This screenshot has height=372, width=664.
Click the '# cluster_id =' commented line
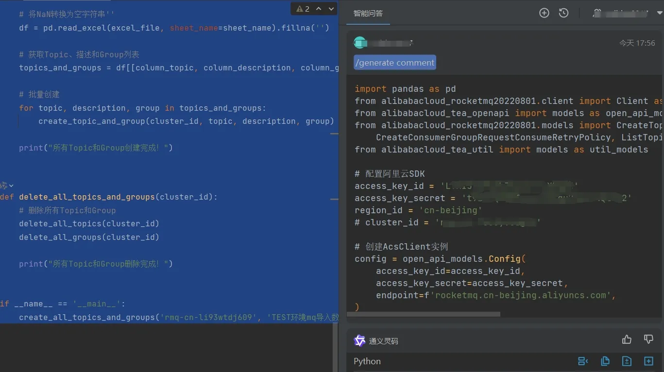coord(448,222)
